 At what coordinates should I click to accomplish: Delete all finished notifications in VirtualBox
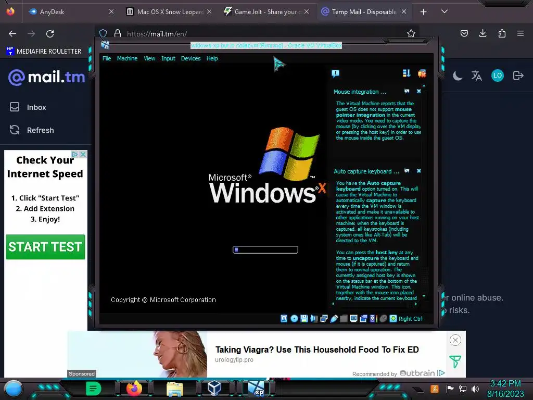tap(422, 73)
